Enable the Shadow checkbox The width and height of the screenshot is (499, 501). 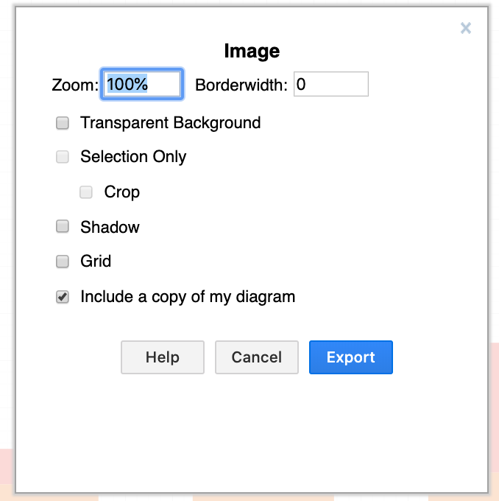click(x=63, y=226)
